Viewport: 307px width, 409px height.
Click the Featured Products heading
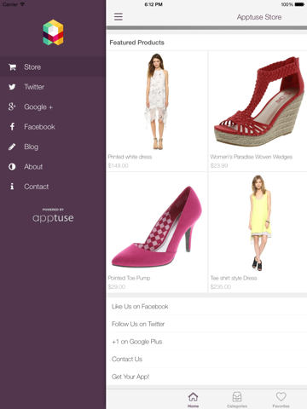(x=137, y=43)
